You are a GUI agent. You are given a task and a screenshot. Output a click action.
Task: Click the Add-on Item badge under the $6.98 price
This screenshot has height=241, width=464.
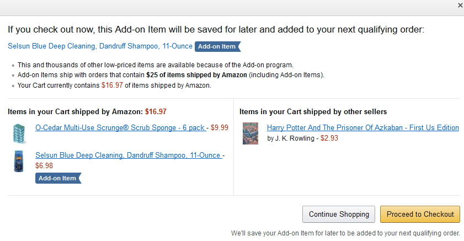click(58, 178)
